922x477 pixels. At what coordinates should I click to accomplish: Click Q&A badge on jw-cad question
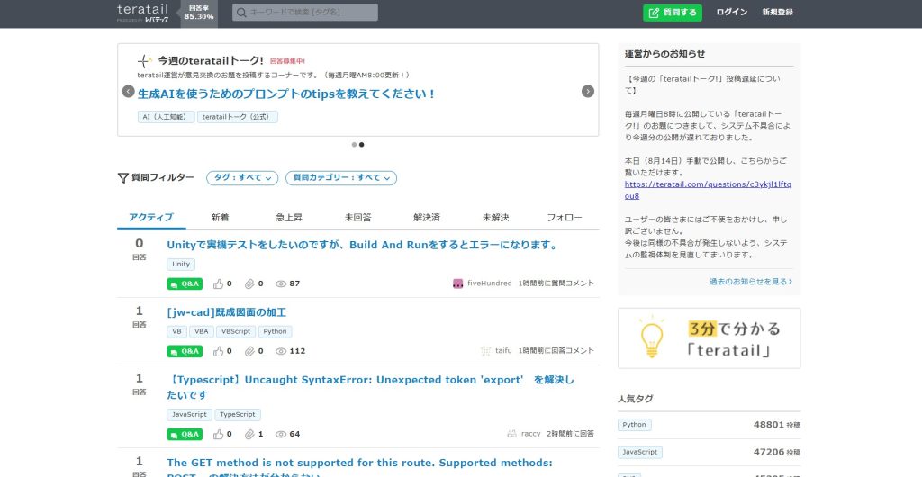coord(185,351)
